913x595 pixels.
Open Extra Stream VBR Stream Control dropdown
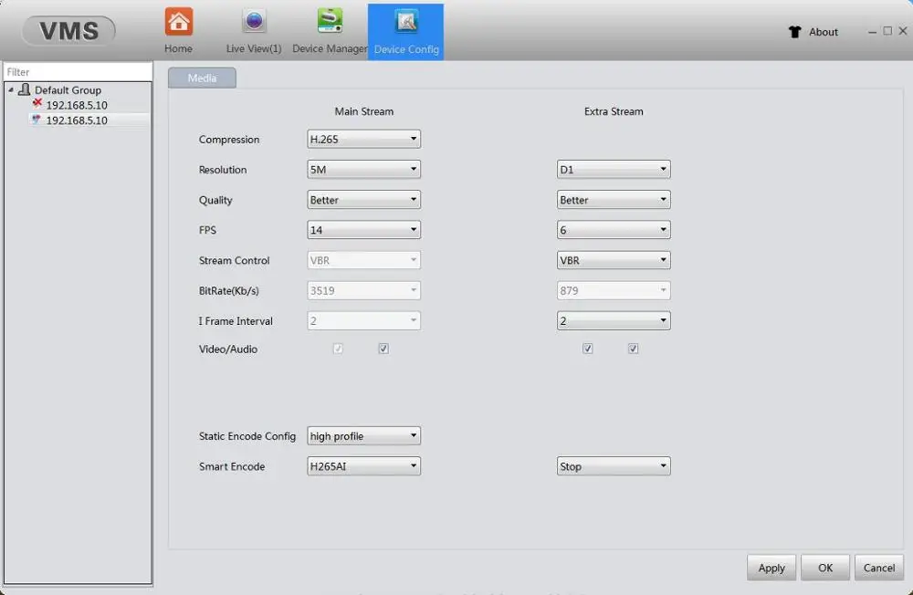coord(614,260)
